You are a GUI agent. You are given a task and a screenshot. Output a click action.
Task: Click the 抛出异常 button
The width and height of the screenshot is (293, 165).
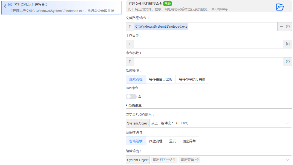(189, 141)
